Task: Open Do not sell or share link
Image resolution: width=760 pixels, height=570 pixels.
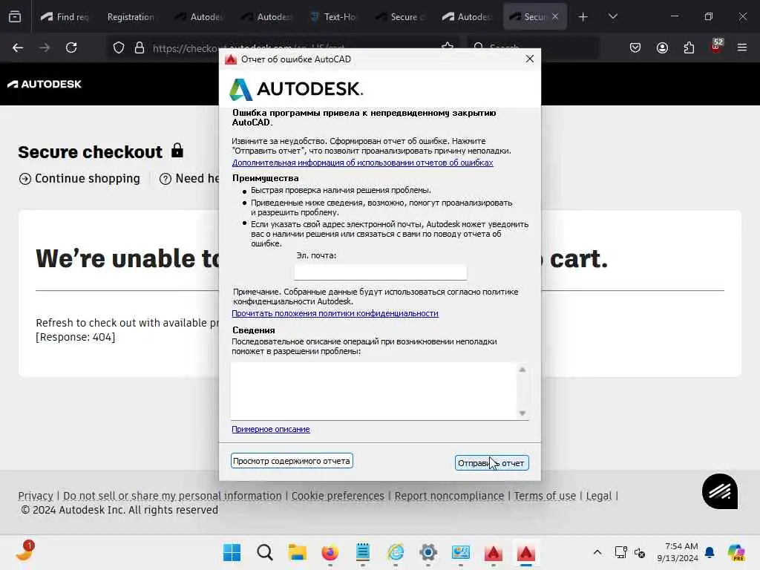Action: coord(172,496)
